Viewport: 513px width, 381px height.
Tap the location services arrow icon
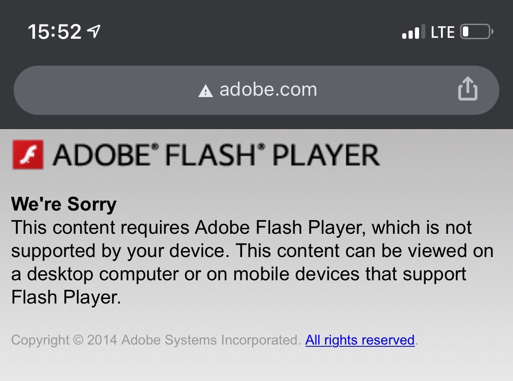tap(93, 31)
